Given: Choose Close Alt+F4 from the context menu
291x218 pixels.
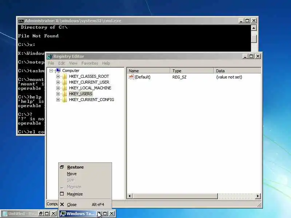Looking at the screenshot, I should pos(85,205).
